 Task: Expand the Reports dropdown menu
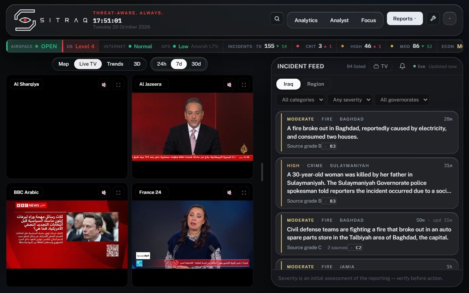pyautogui.click(x=405, y=19)
